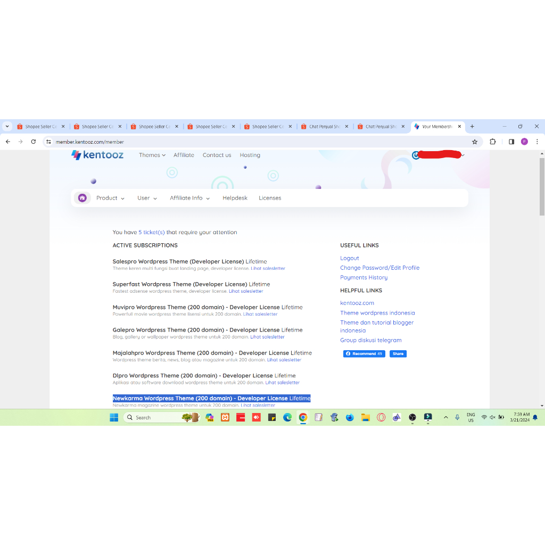Open Group diskusi telegram link

coord(370,340)
